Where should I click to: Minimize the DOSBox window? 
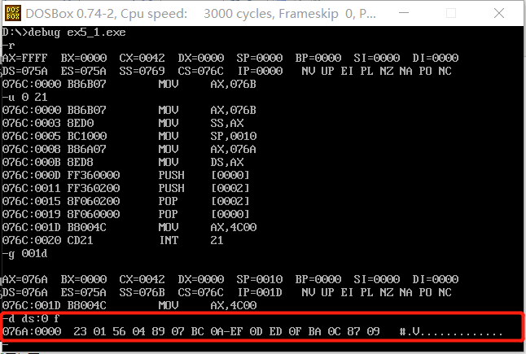click(x=404, y=13)
